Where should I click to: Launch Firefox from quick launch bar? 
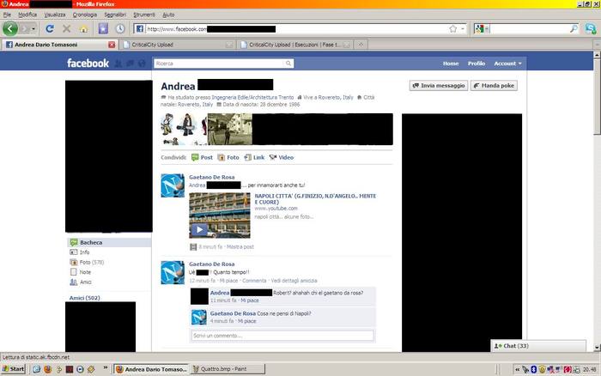pos(48,369)
